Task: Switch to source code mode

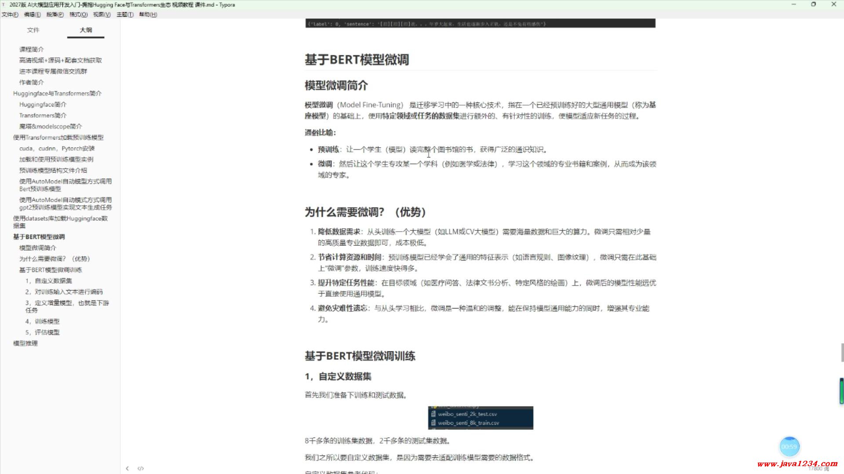Action: (x=141, y=468)
